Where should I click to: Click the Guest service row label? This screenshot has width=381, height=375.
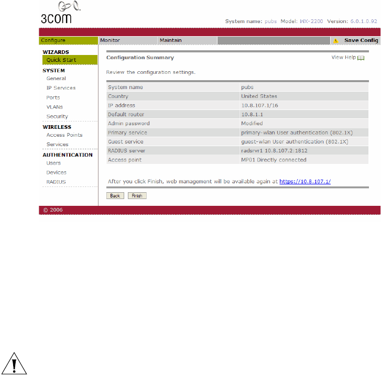[126, 141]
